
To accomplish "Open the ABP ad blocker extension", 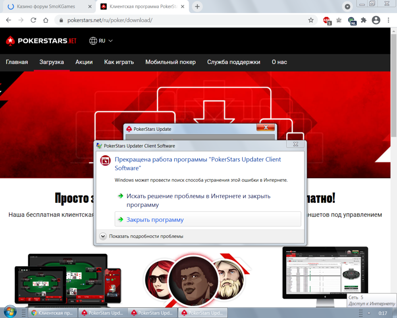I will pos(327,21).
